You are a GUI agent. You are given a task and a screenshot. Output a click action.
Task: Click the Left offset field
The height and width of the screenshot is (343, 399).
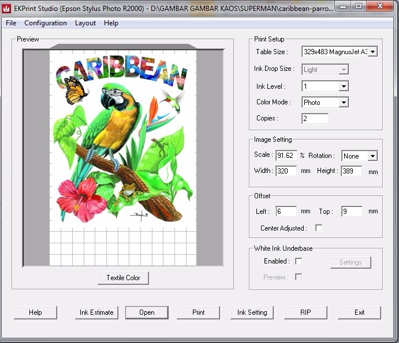(286, 212)
